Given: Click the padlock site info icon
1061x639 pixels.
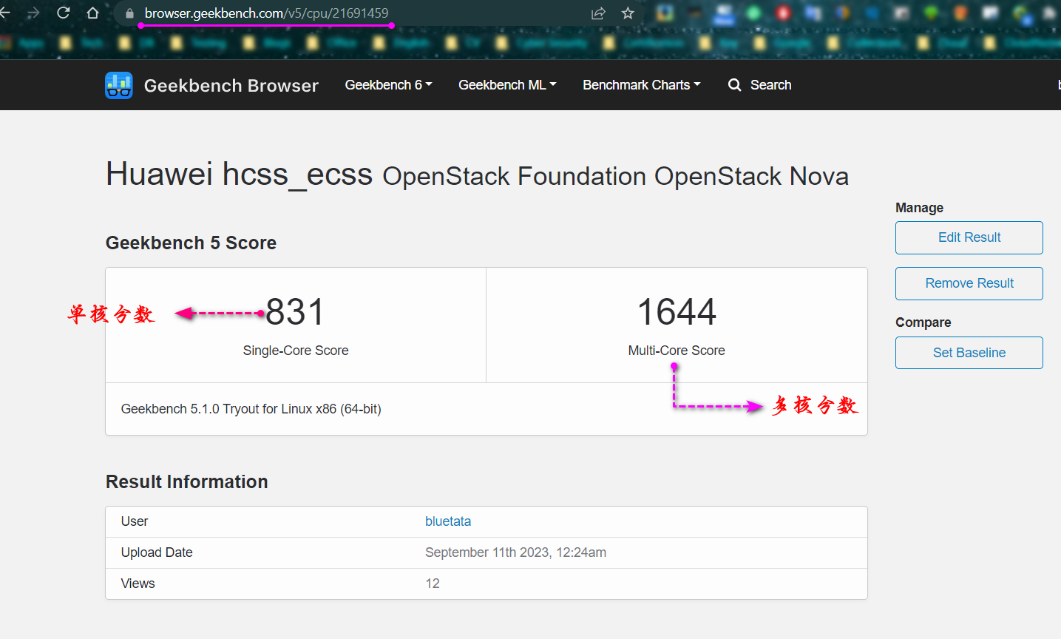Looking at the screenshot, I should tap(129, 13).
